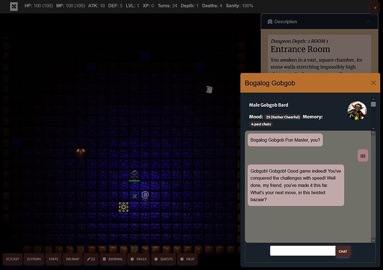The height and width of the screenshot is (270, 383).
Task: Click the 'Turns: 24' counter
Action: (x=167, y=6)
